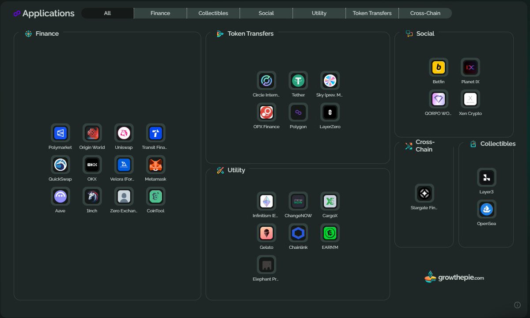This screenshot has width=530, height=318.
Task: Open the Circle International app icon
Action: [x=267, y=80]
